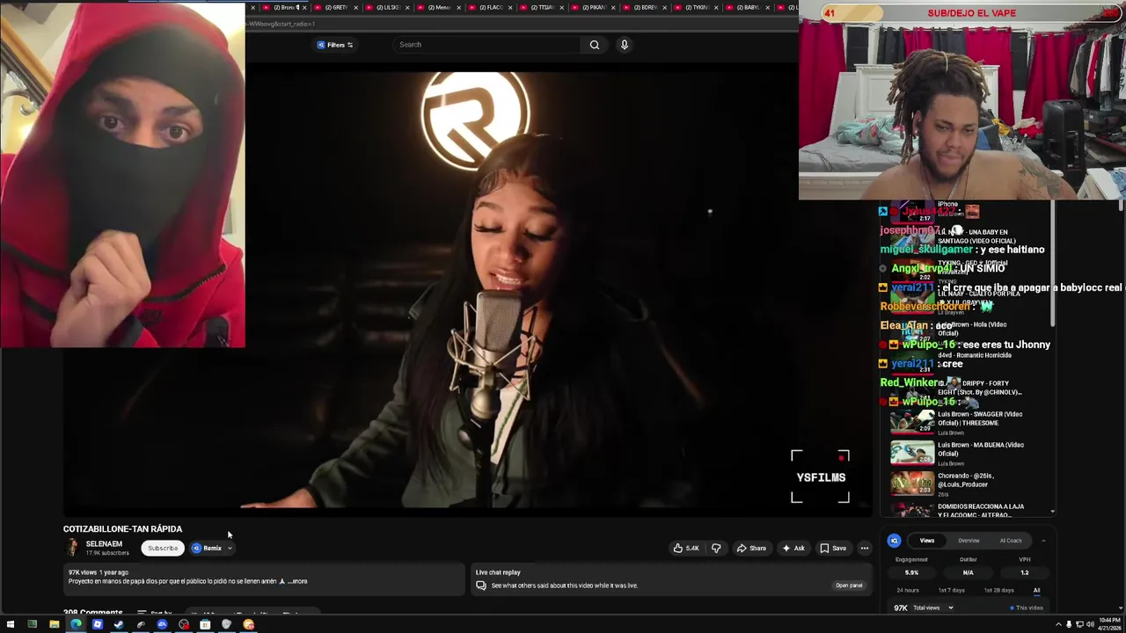The image size is (1126, 633).
Task: Switch to the Views tab in stats panel
Action: coord(927,541)
